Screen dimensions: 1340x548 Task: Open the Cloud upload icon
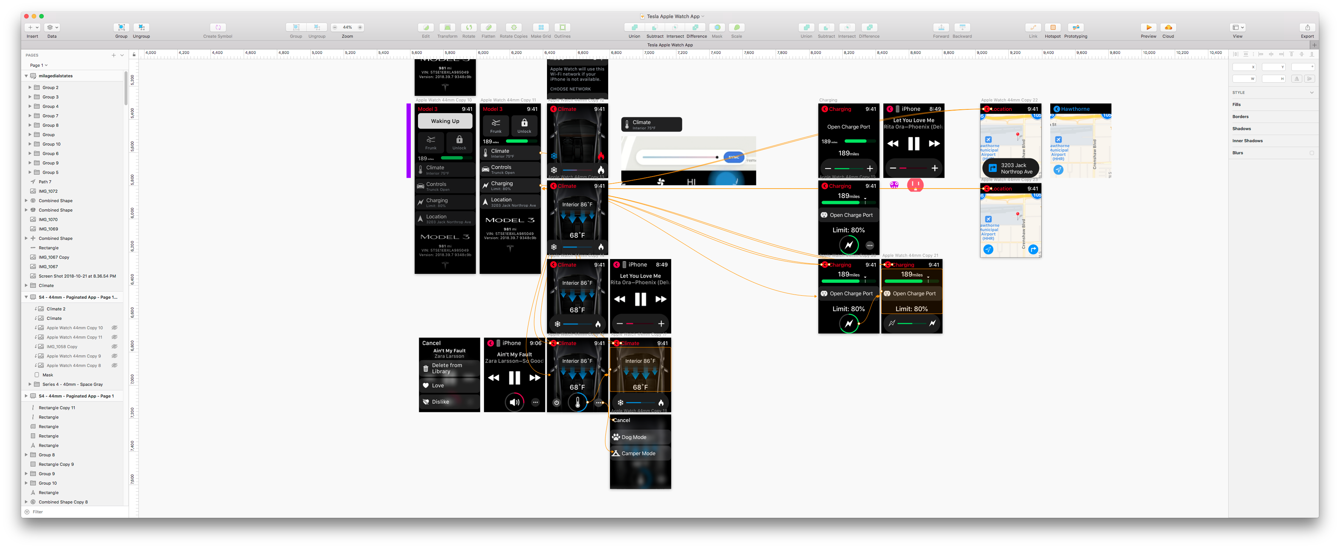coord(1168,28)
